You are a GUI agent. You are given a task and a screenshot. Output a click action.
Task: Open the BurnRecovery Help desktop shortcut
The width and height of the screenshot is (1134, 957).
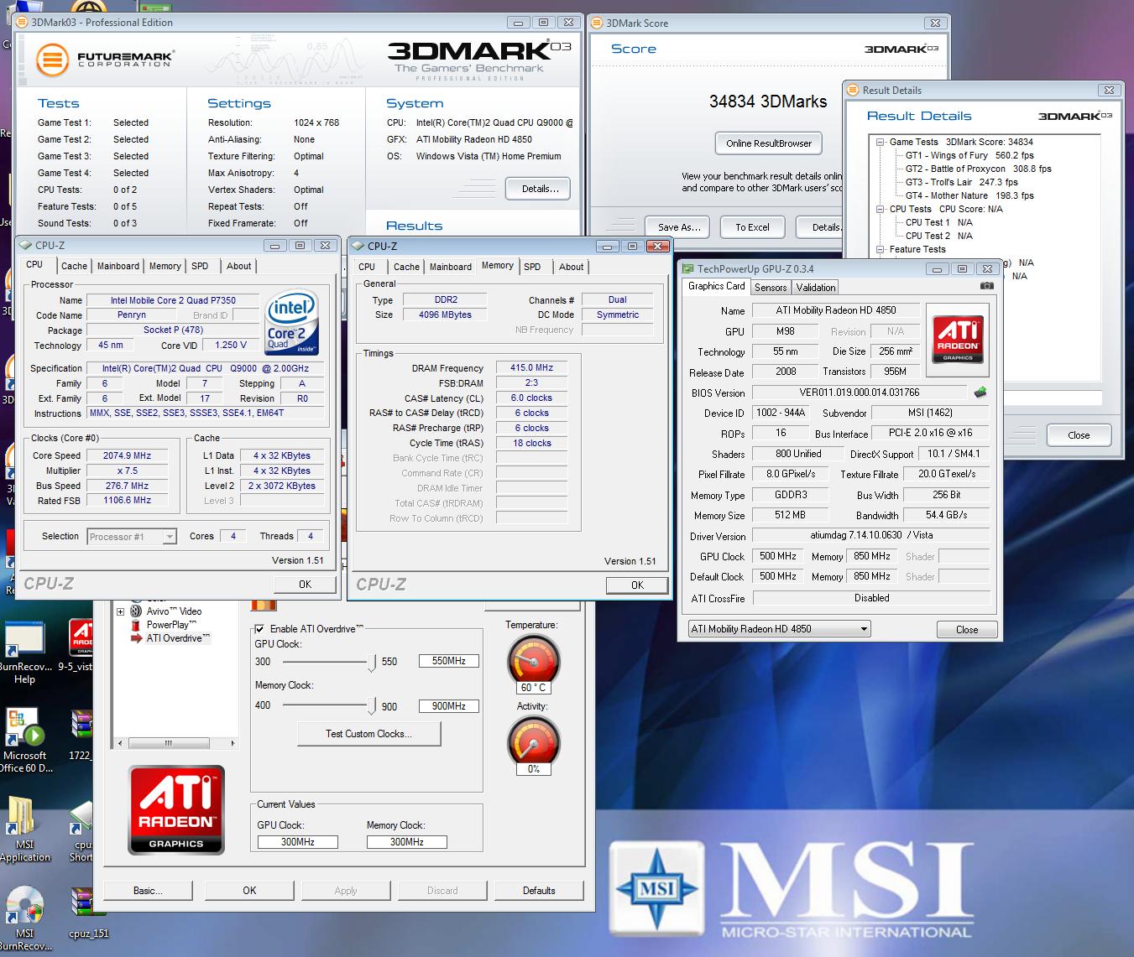(x=24, y=651)
